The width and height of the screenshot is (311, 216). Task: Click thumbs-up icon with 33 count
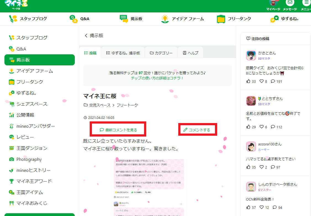coord(248,81)
